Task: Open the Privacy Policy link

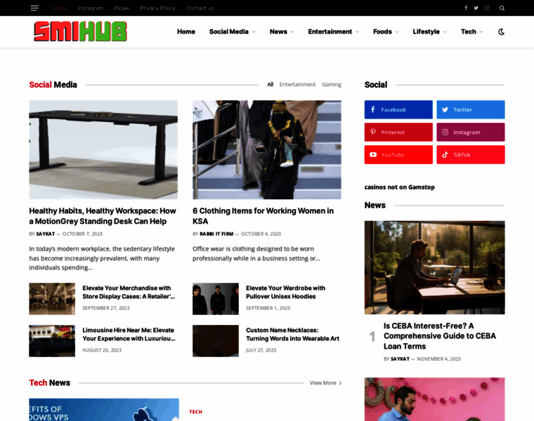Action: (x=157, y=8)
